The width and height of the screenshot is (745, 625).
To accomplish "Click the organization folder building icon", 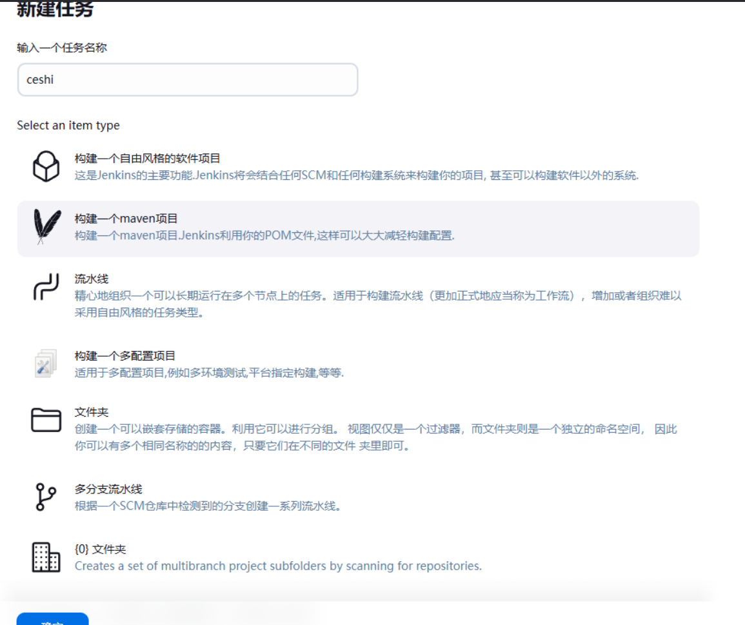I will [x=46, y=557].
